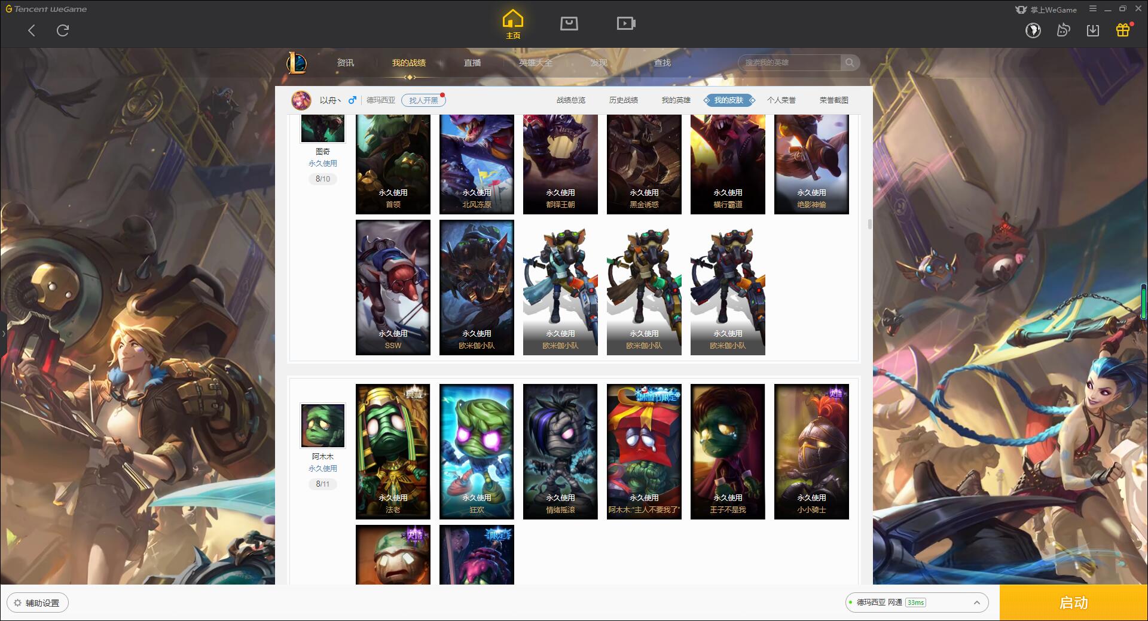Image resolution: width=1148 pixels, height=621 pixels.
Task: Click the 8/10 skin count badge
Action: [323, 179]
